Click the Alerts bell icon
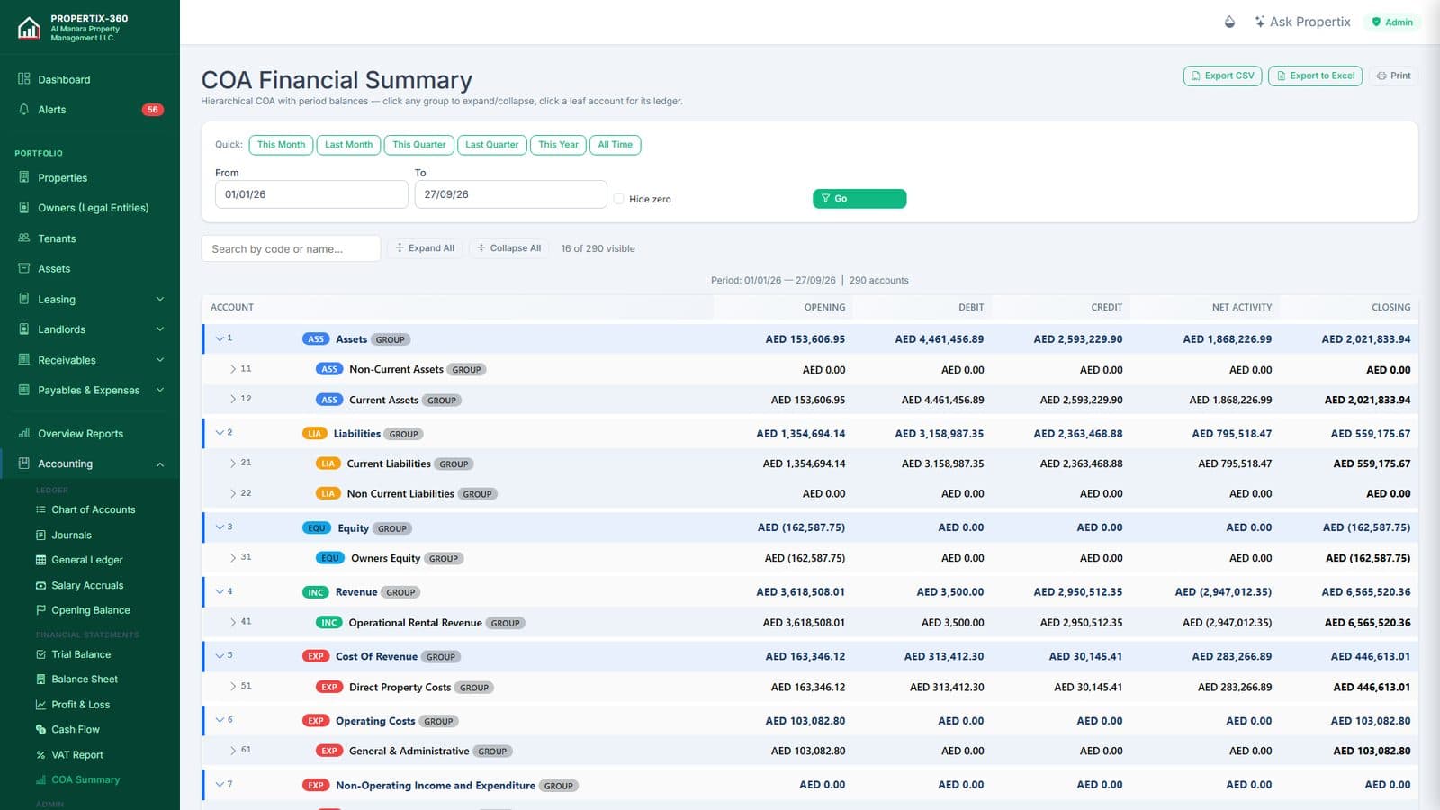The image size is (1440, 810). click(24, 110)
